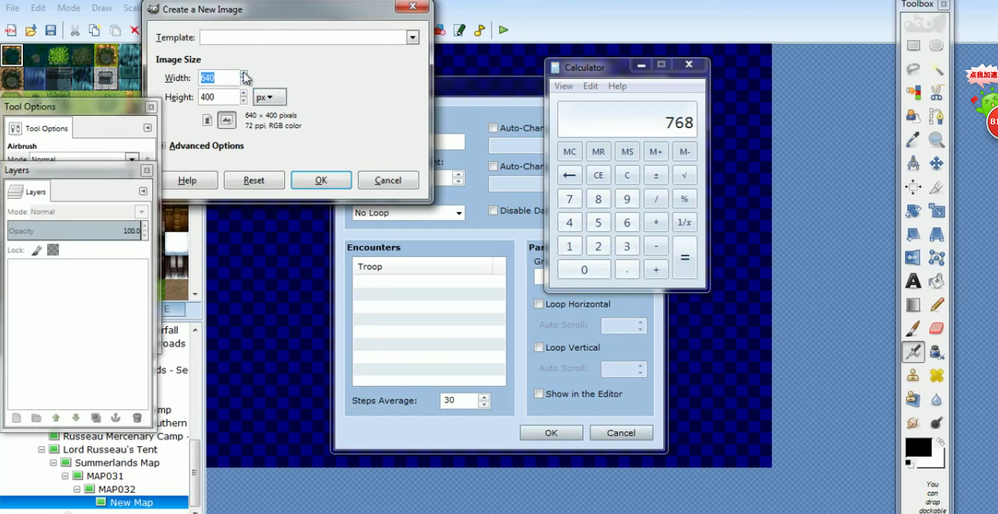
Task: Pick the Pencil tool
Action: [x=936, y=304]
